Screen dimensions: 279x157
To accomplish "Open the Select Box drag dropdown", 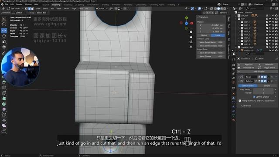I will click(x=42, y=13).
